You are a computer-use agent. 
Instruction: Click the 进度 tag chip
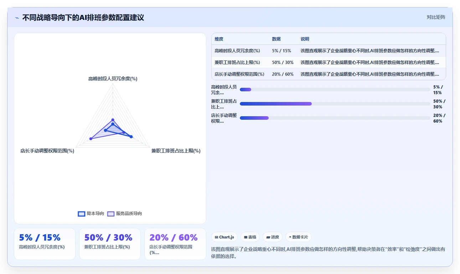click(x=273, y=237)
